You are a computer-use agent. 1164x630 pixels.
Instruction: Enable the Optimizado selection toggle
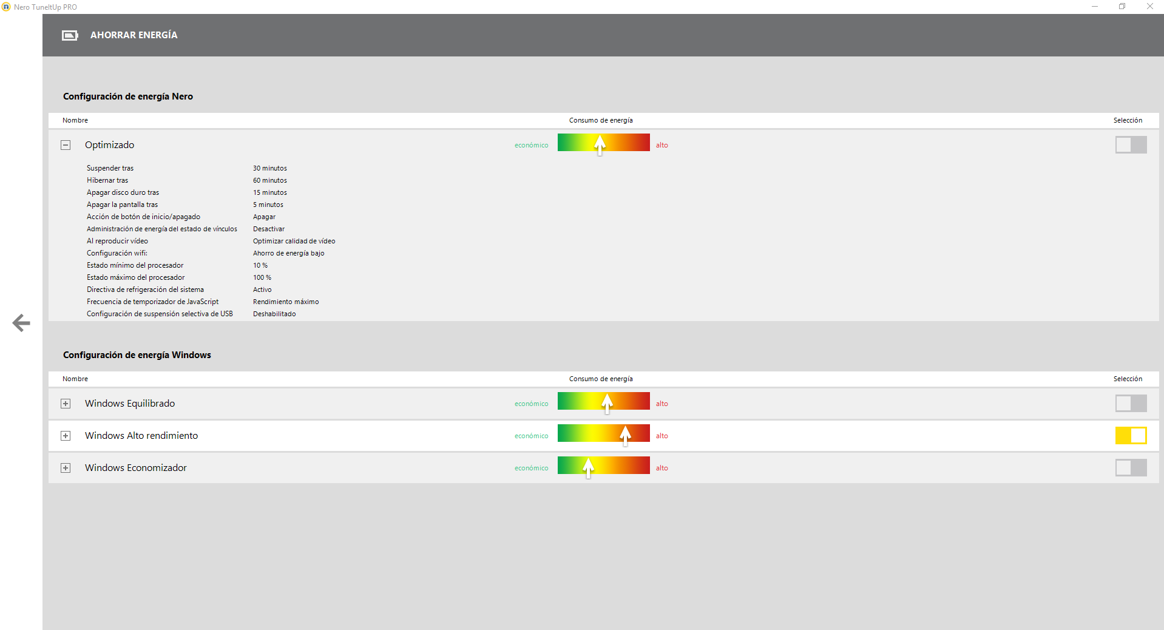pos(1131,144)
